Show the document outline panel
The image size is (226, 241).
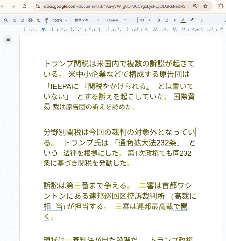8,40
